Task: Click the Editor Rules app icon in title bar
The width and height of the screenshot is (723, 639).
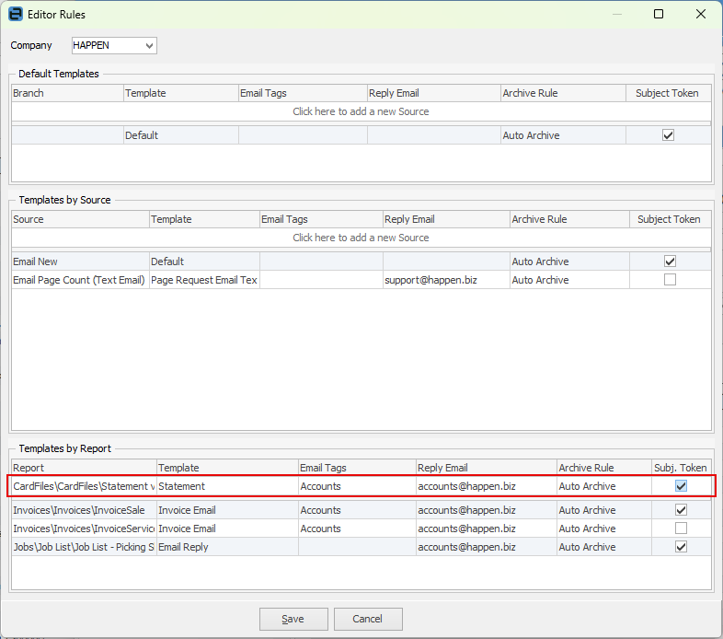Action: tap(15, 15)
